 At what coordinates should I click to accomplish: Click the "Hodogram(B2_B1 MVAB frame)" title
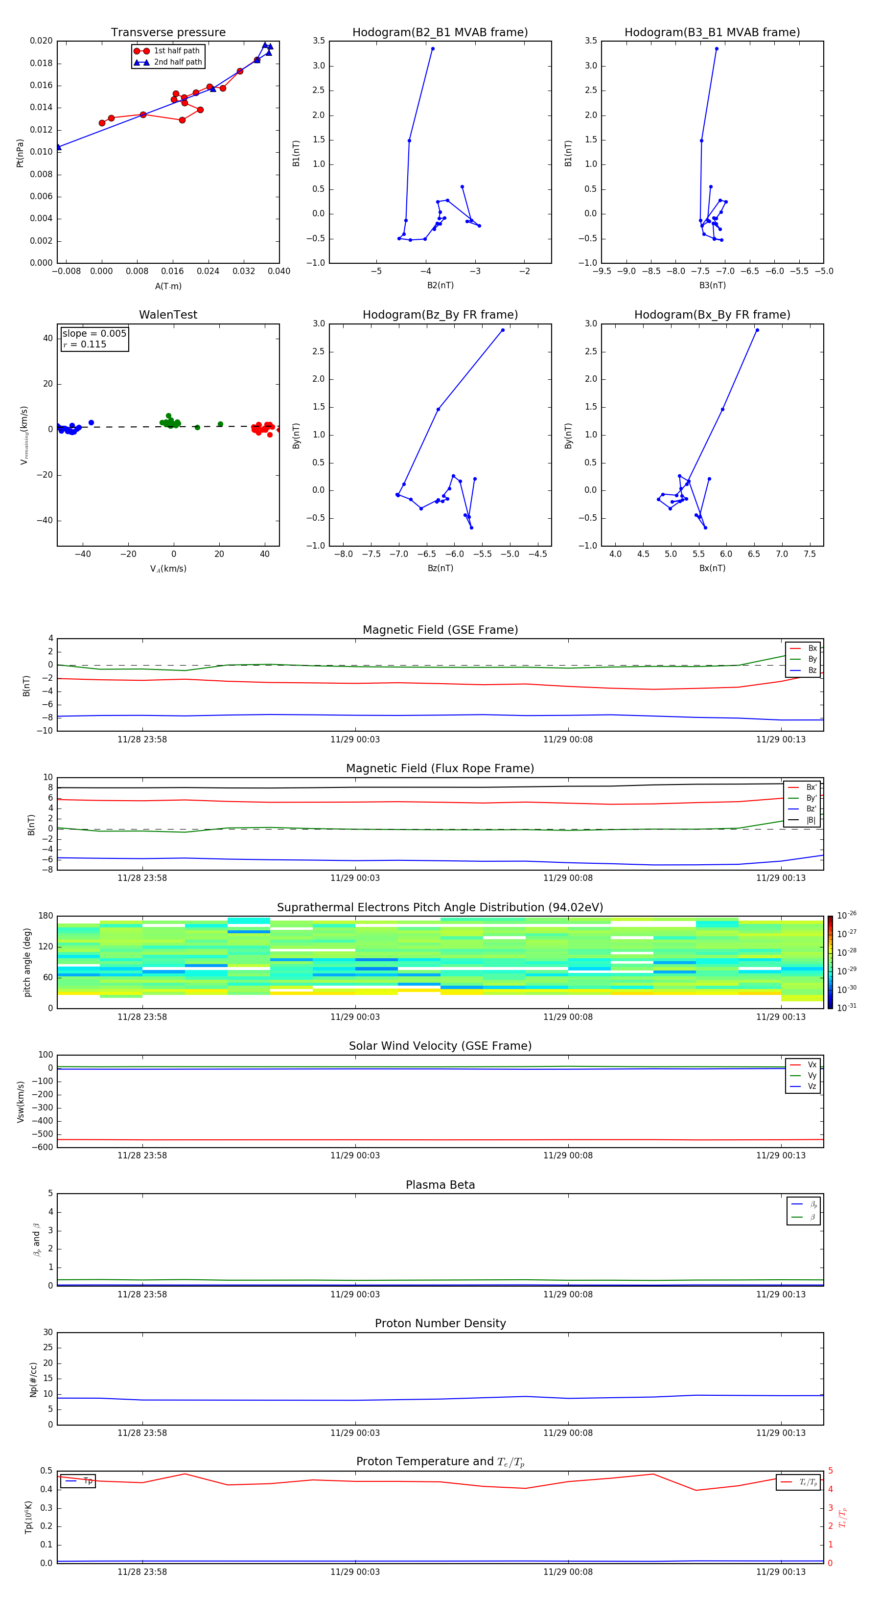coord(440,33)
